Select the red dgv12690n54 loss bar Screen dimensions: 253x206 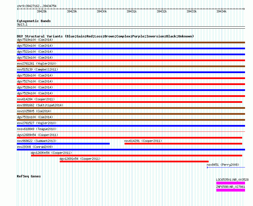point(136,156)
